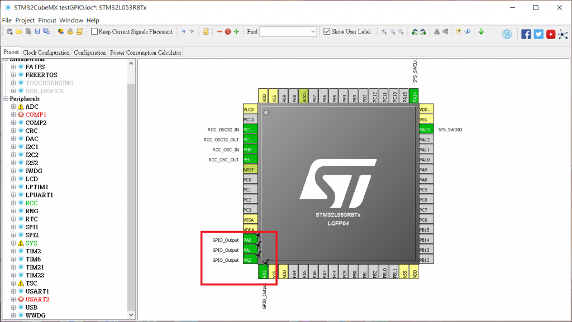
Task: Select TIM2 in the peripherals tree
Action: tap(33, 251)
